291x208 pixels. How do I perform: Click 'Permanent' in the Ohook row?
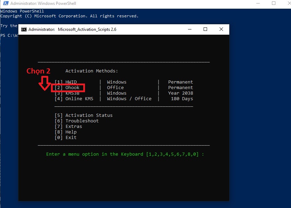[x=181, y=88]
